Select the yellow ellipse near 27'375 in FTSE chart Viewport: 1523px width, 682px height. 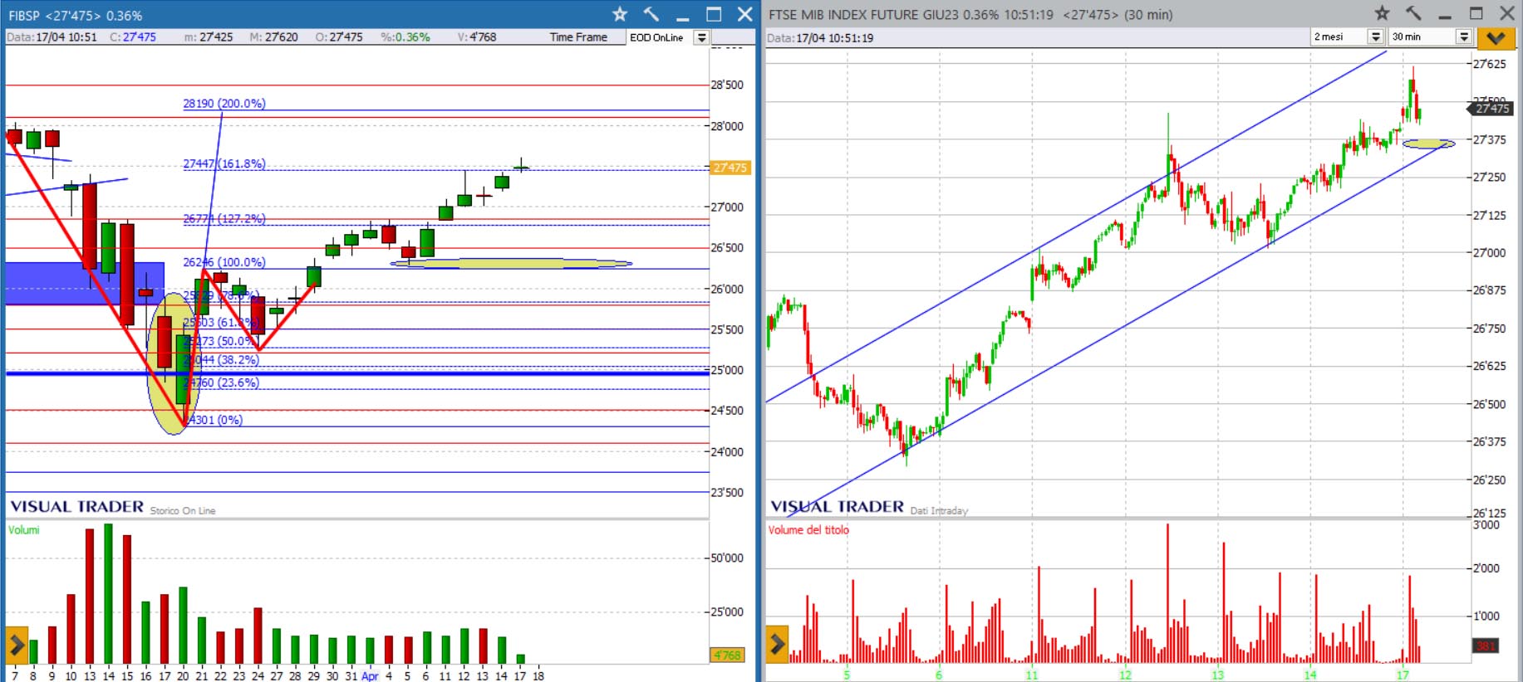(x=1429, y=144)
